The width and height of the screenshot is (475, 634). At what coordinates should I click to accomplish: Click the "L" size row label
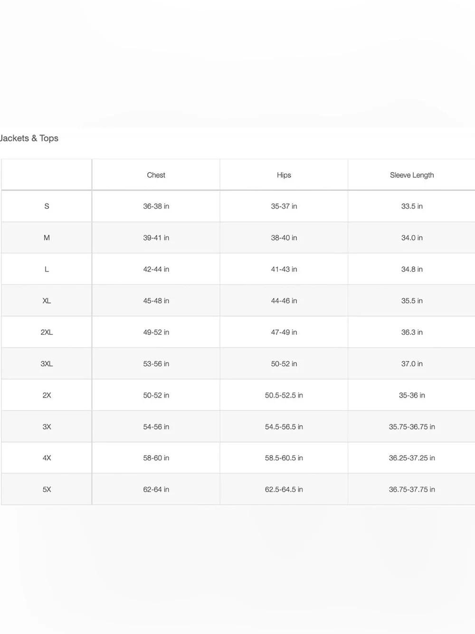(x=47, y=269)
